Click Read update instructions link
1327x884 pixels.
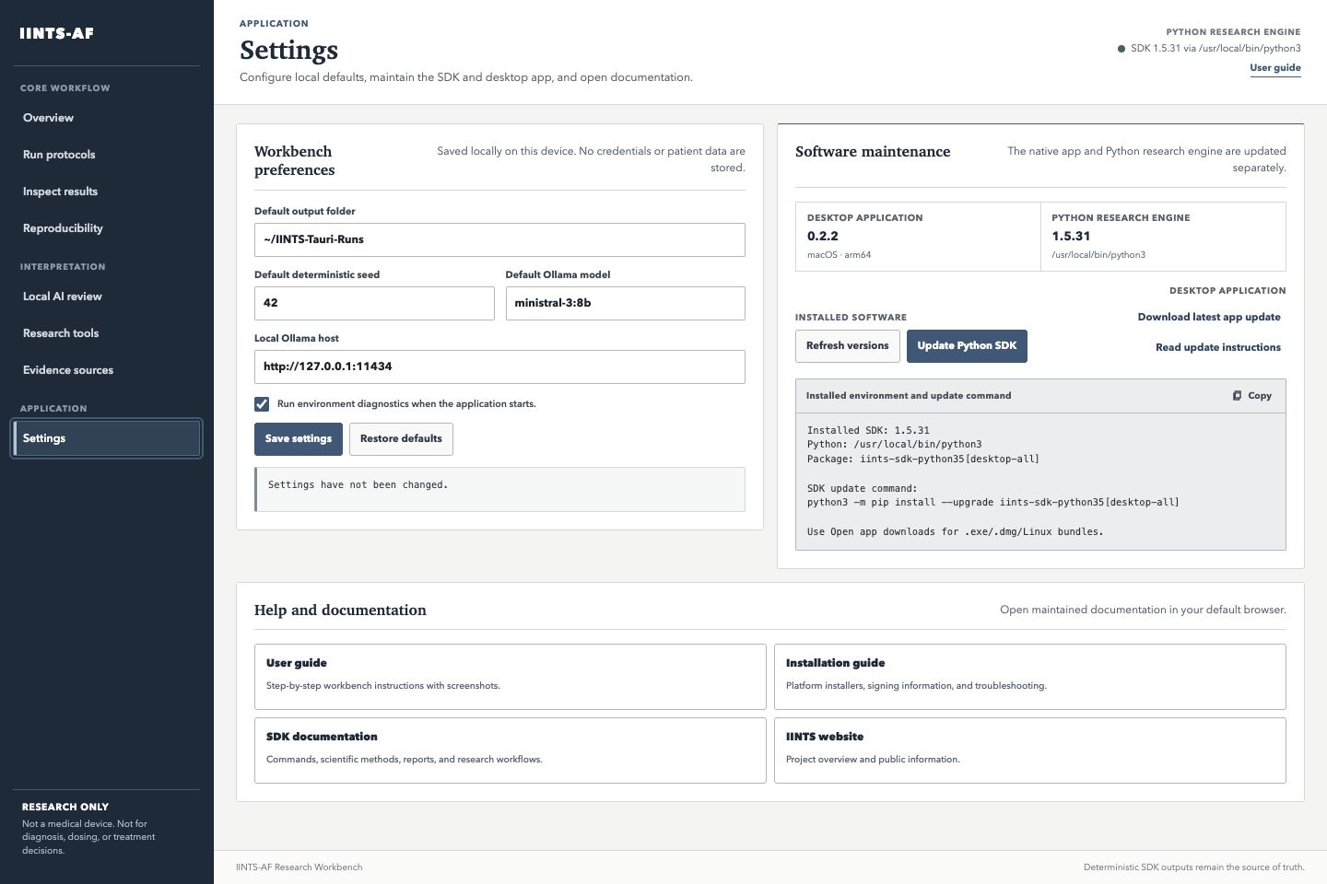(x=1217, y=347)
